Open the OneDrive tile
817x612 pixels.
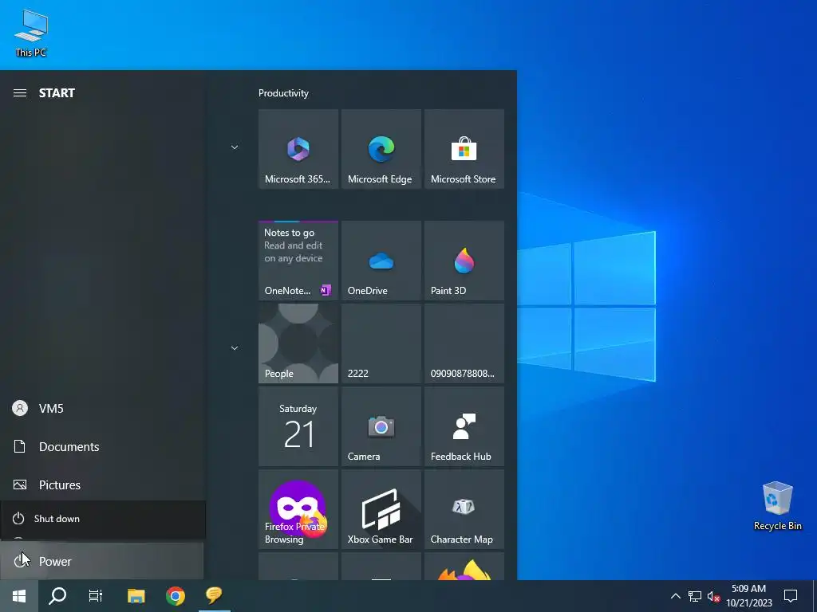[x=381, y=261]
